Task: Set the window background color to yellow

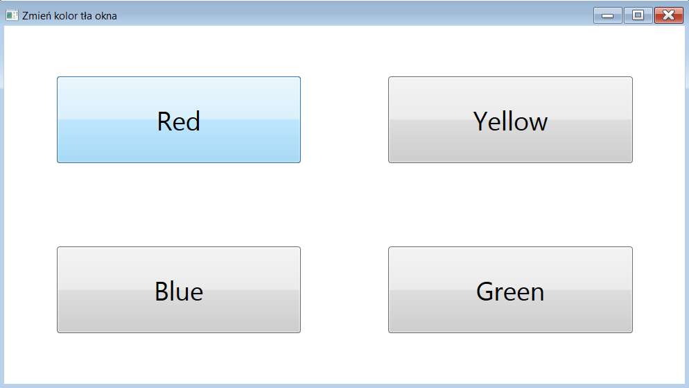Action: pyautogui.click(x=510, y=120)
